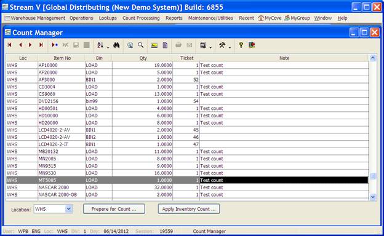Click the Qty column header
The width and height of the screenshot is (384, 236).
point(143,58)
